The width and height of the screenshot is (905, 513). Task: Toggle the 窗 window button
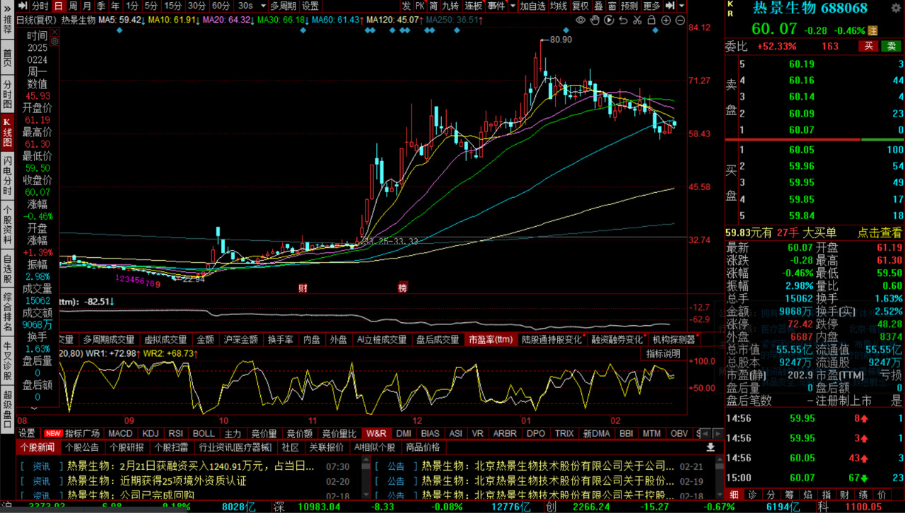point(612,6)
